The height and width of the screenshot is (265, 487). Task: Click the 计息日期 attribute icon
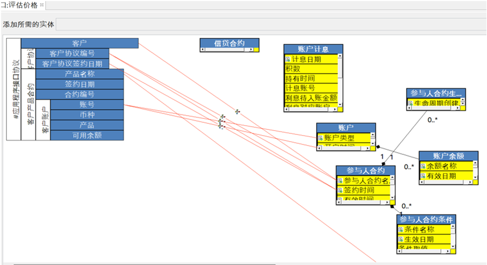[x=288, y=59]
